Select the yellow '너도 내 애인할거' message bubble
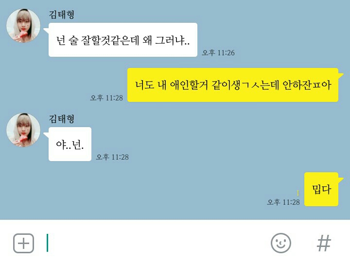350x262 pixels. click(233, 85)
